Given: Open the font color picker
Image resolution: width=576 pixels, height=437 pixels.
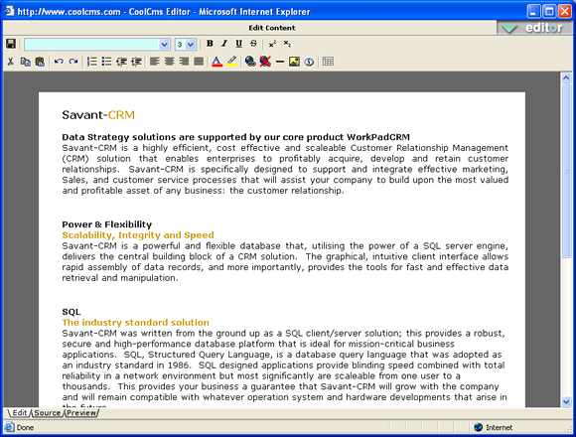Looking at the screenshot, I should pos(216,62).
